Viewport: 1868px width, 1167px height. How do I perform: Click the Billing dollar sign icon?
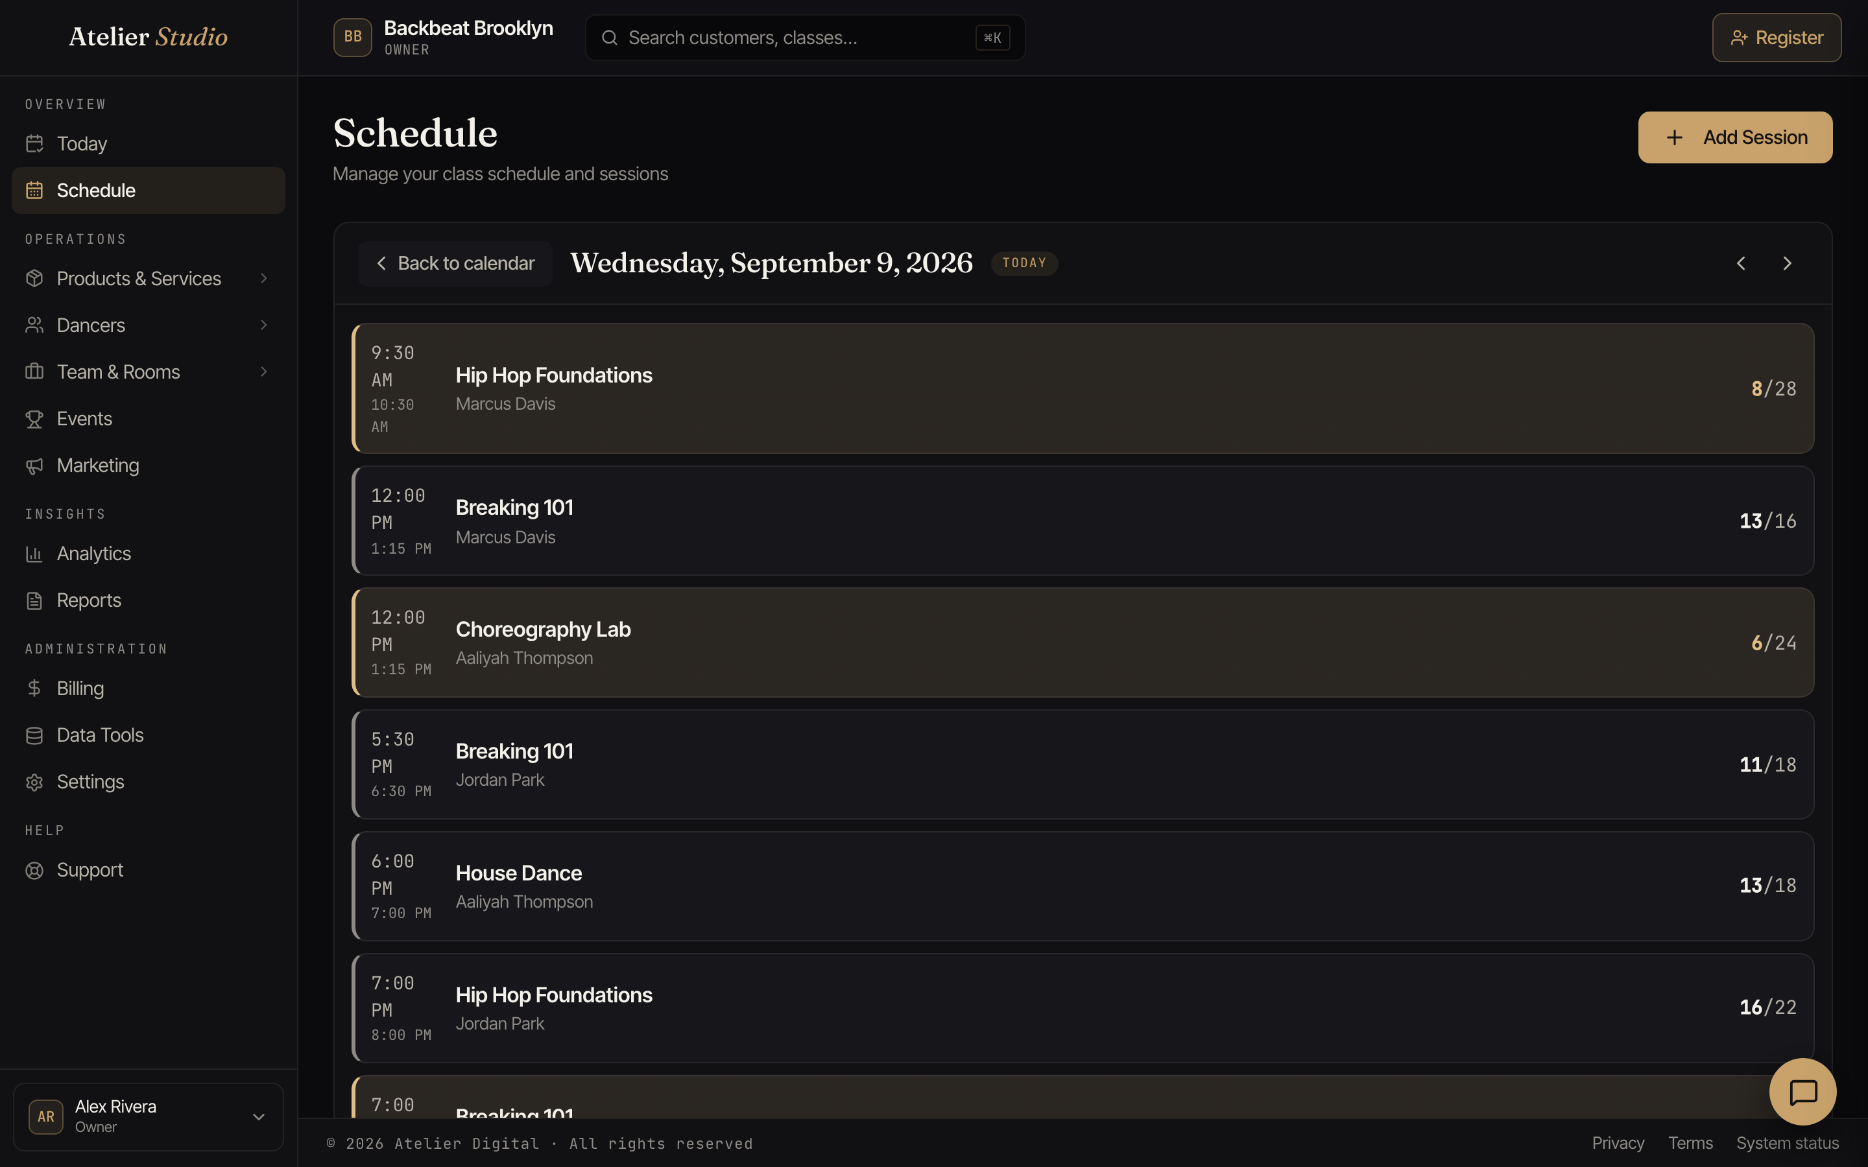click(x=34, y=688)
